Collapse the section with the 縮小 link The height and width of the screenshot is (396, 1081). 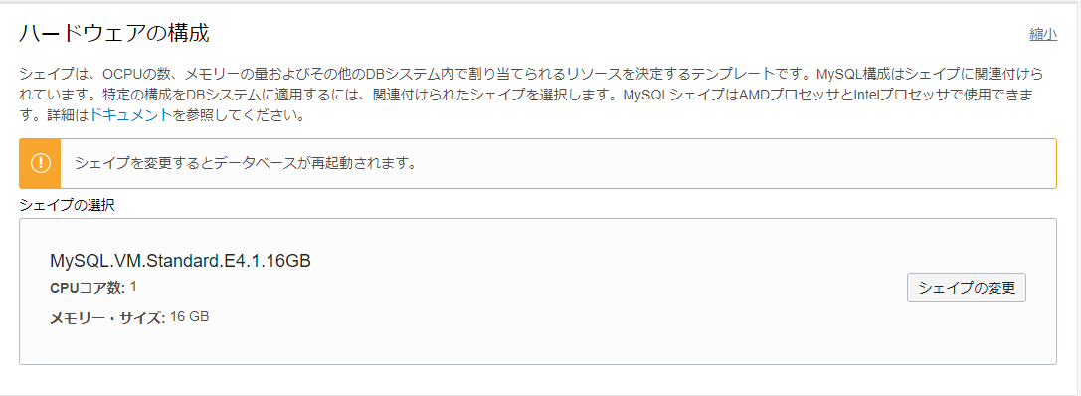1042,35
